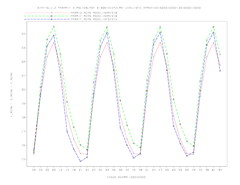Click the red legend line's plus marker
This screenshot has height=185, width=240.
52,13
